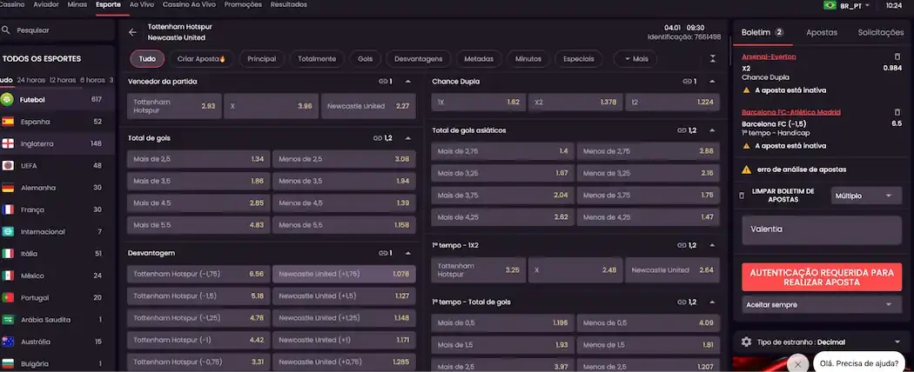This screenshot has width=914, height=372.
Task: Select Tottenham Hotspur 2.93 match winner odds
Action: pos(174,106)
